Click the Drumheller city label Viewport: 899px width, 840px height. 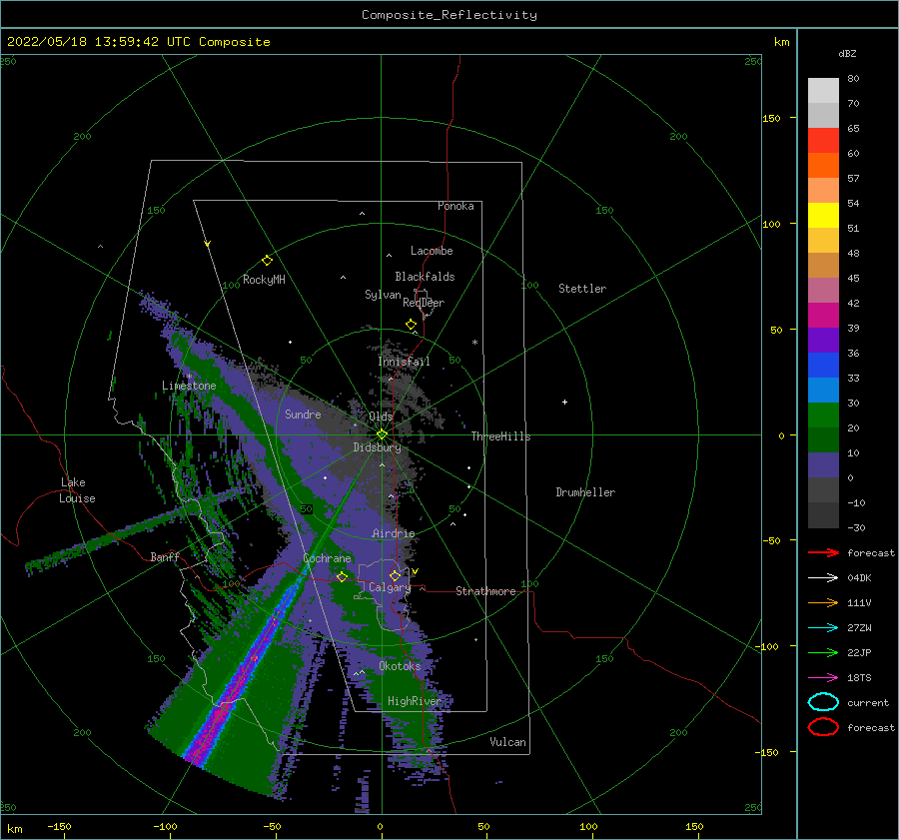point(585,492)
